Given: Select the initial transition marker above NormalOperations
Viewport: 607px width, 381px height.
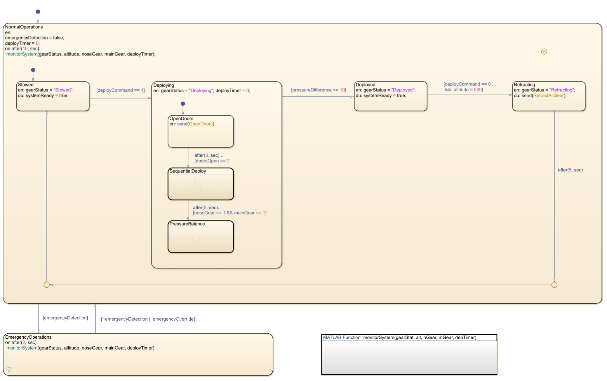Looking at the screenshot, I should [x=37, y=11].
